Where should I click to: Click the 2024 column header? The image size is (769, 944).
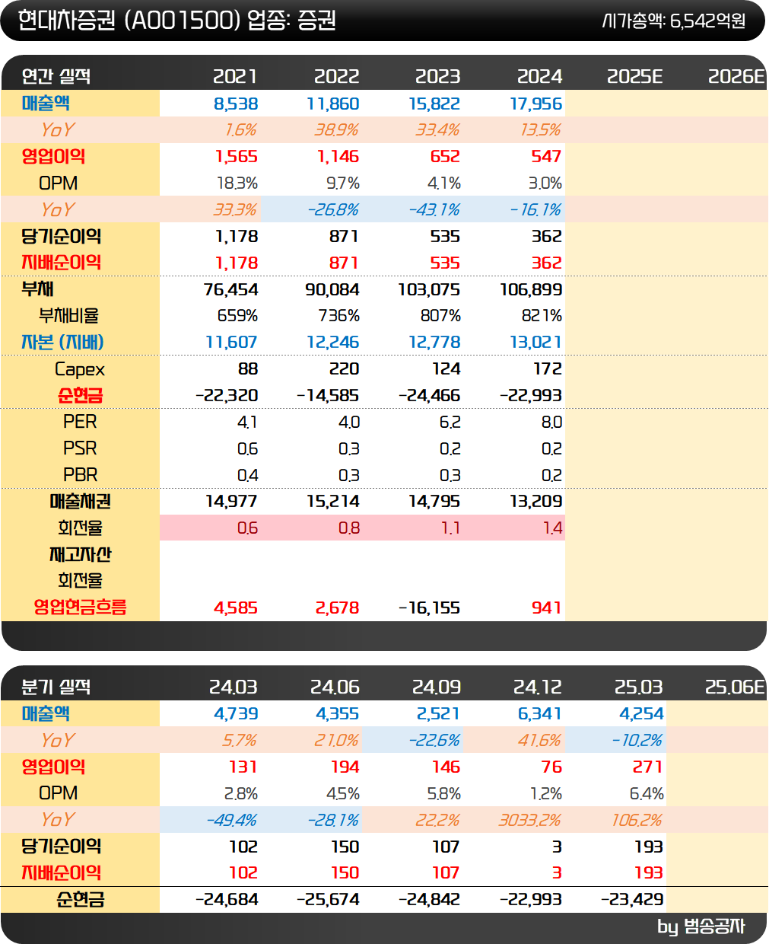(539, 76)
